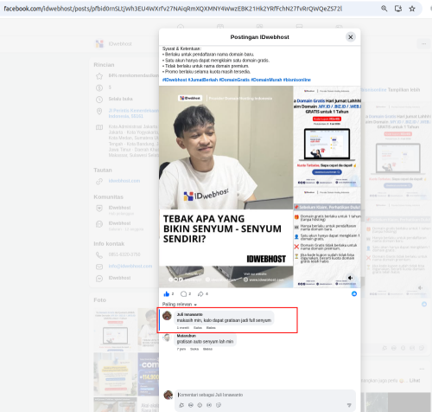432x412 pixels.
Task: Click your avatar beside the comment box
Action: pos(168,395)
